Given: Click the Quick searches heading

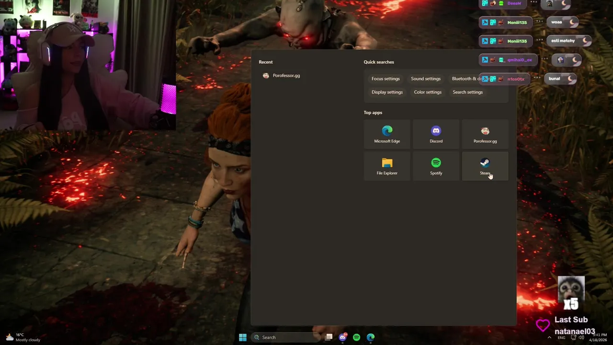Looking at the screenshot, I should click(379, 62).
